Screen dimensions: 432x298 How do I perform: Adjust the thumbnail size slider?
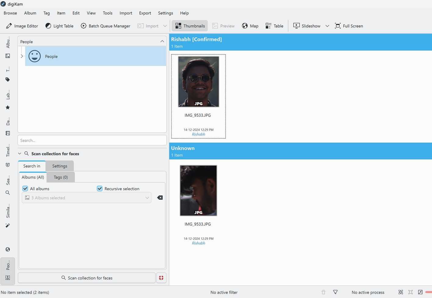(x=427, y=292)
